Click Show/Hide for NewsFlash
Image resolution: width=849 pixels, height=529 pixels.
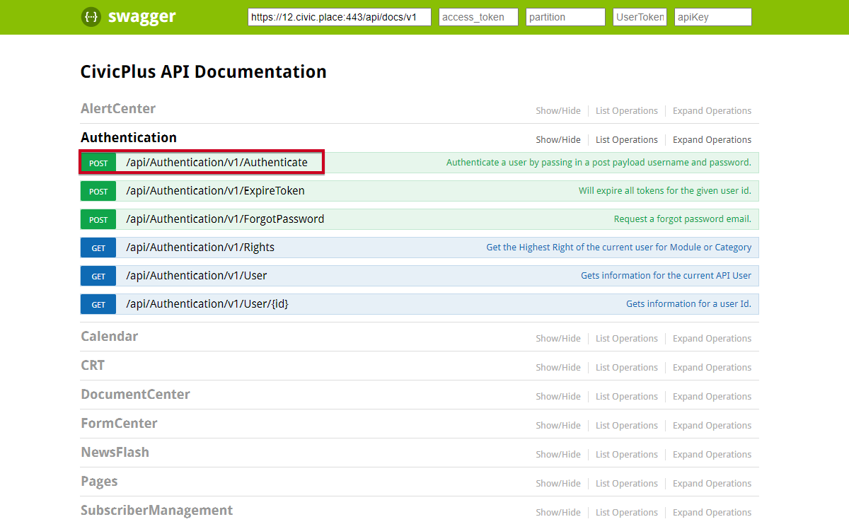(558, 455)
